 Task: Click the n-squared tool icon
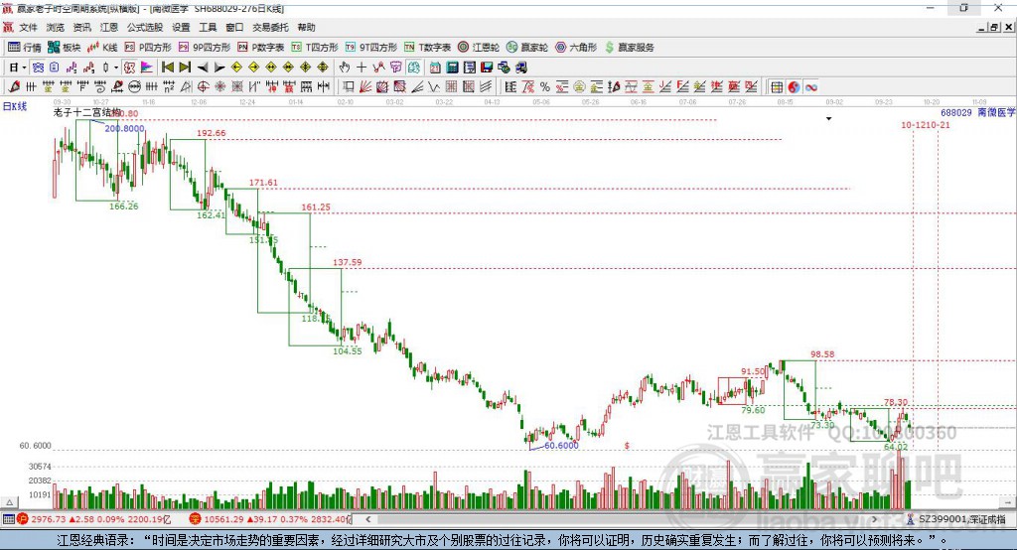[169, 87]
